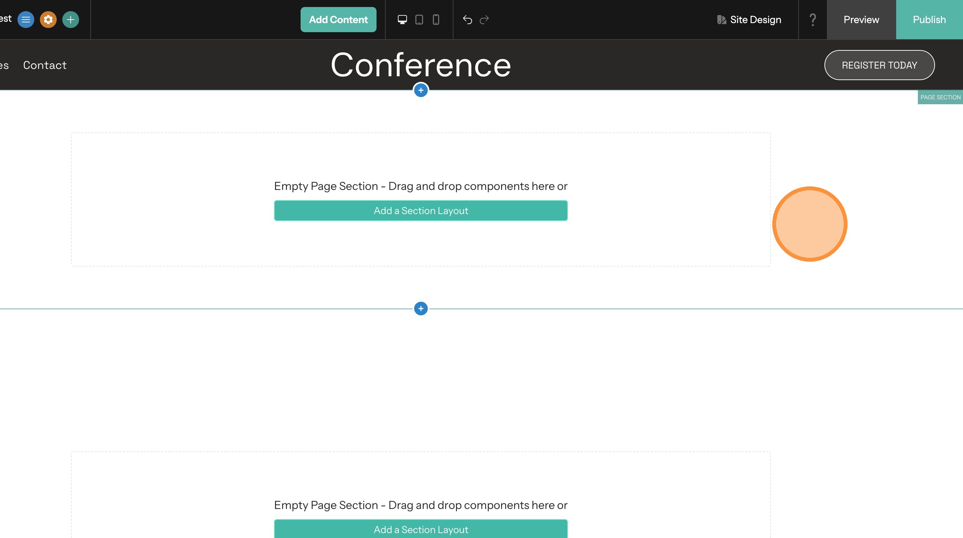Click first Add a Section Layout button
The width and height of the screenshot is (963, 538).
point(421,211)
